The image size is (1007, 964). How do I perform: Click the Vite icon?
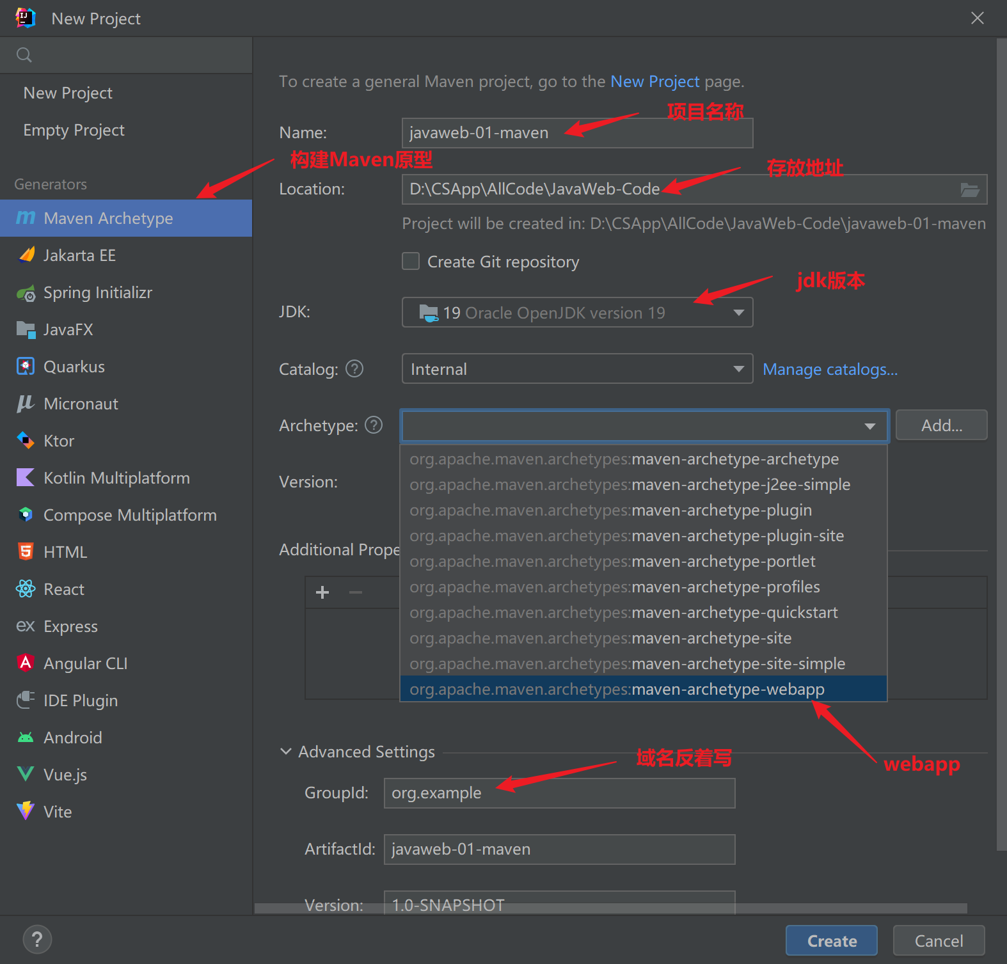pyautogui.click(x=26, y=812)
